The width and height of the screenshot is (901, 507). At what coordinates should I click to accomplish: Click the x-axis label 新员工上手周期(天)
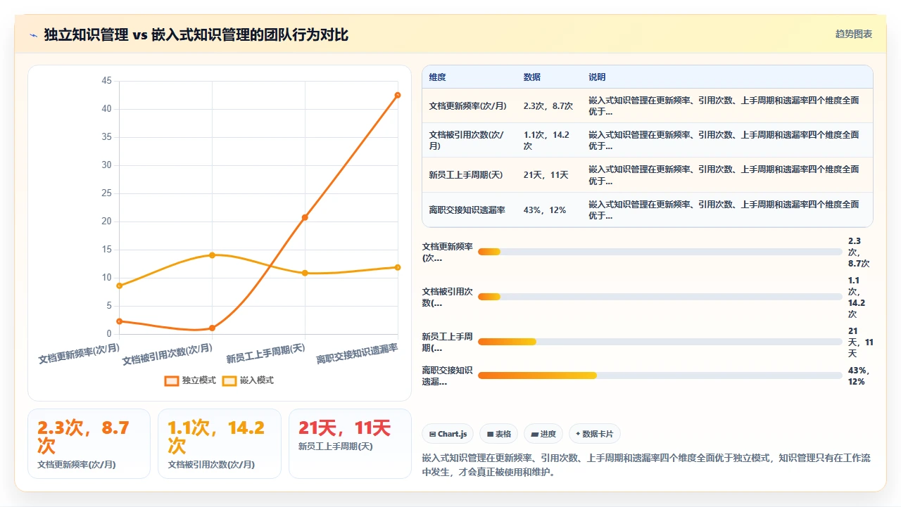(265, 354)
